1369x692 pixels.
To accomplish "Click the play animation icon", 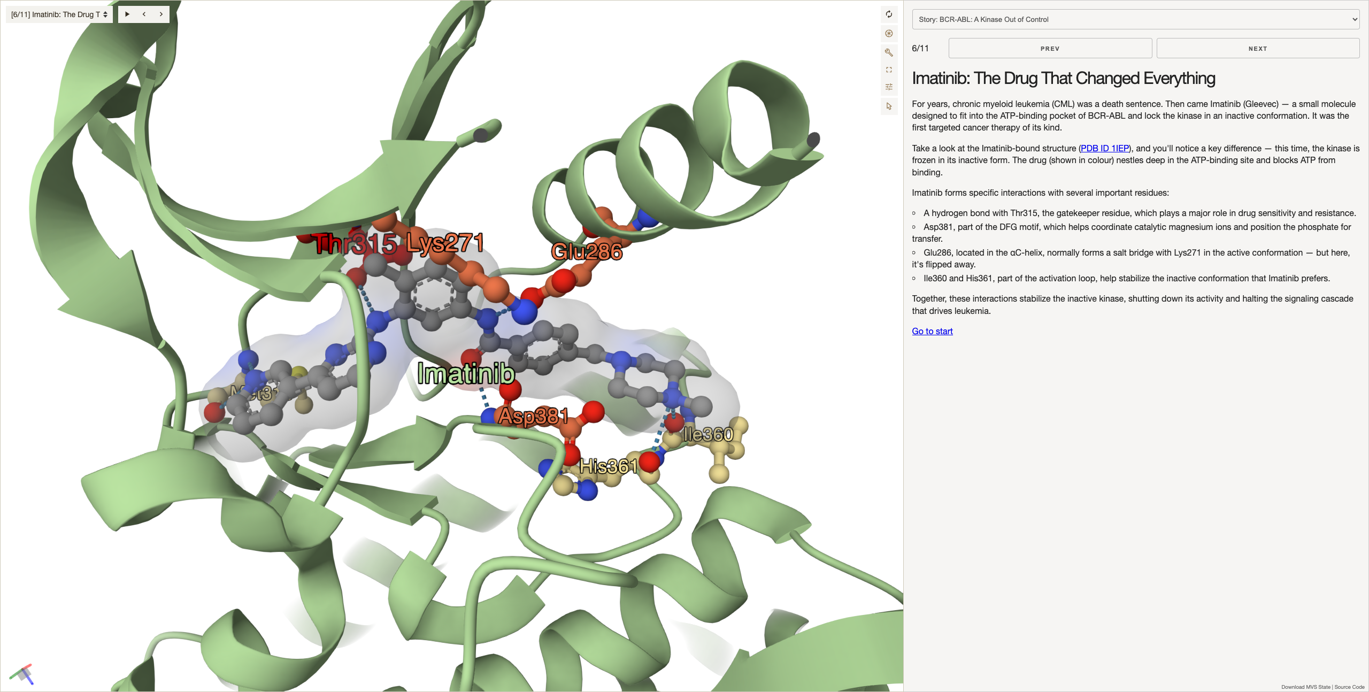I will [127, 14].
